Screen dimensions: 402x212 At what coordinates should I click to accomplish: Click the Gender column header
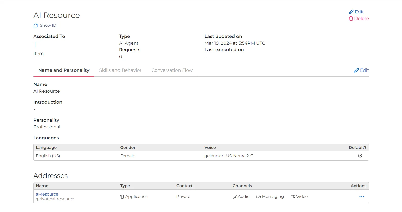click(x=128, y=148)
